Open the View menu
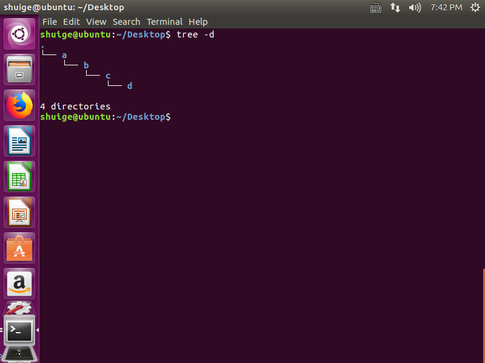The width and height of the screenshot is (485, 363). point(96,22)
